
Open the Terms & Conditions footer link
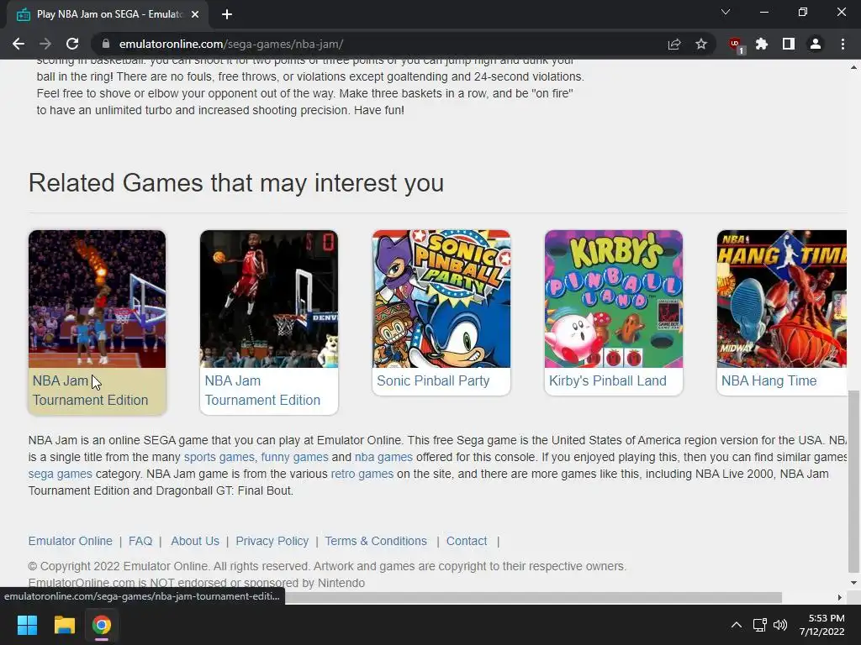(x=376, y=541)
